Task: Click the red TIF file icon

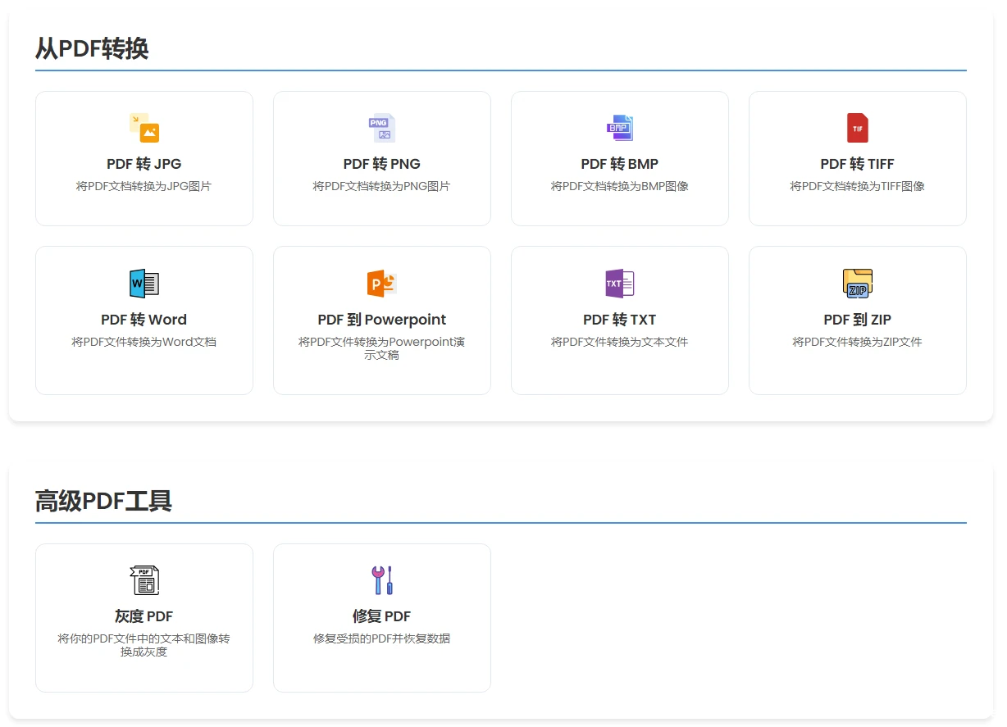Action: pyautogui.click(x=858, y=128)
